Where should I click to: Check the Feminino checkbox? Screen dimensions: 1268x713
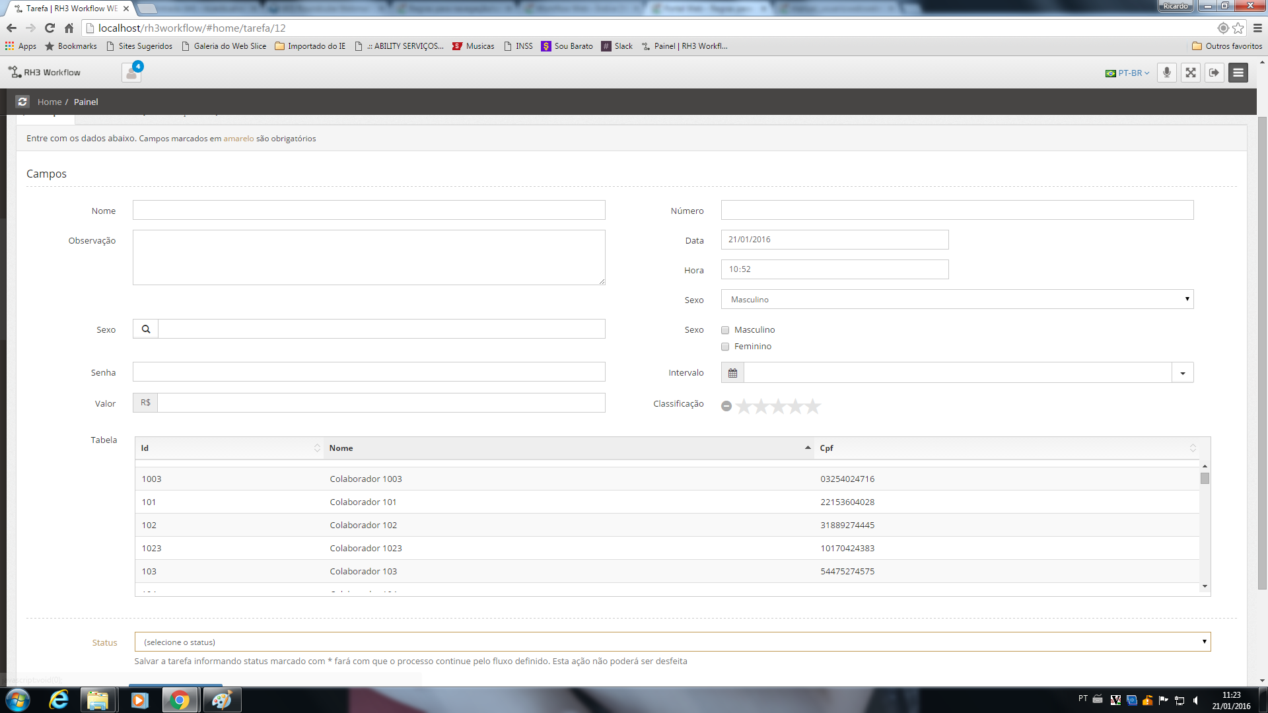click(x=725, y=347)
